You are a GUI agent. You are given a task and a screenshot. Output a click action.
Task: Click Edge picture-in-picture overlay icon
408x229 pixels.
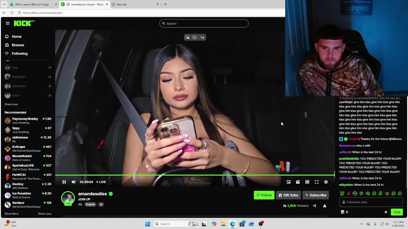pos(187,37)
